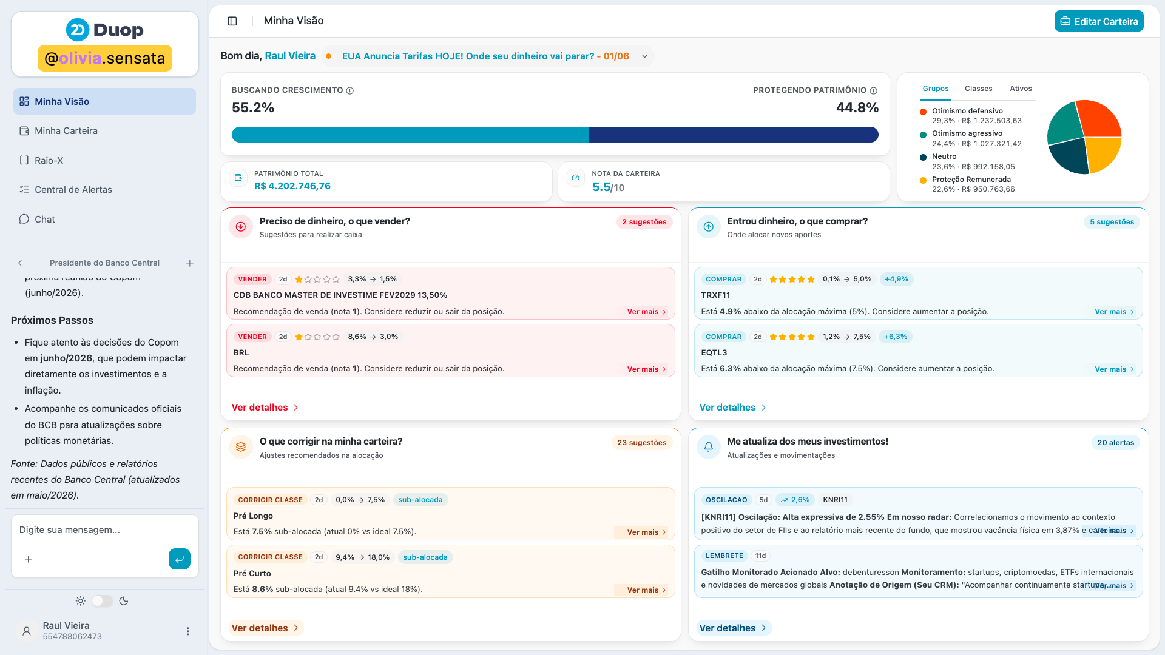The height and width of the screenshot is (655, 1165).
Task: Expand Ver mais on CDB Banco Master
Action: point(647,312)
